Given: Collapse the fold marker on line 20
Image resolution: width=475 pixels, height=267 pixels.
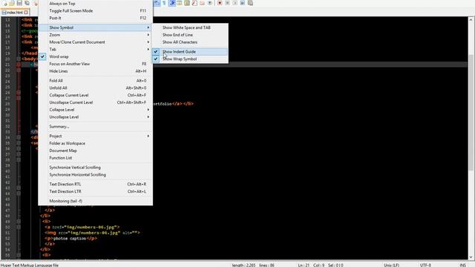Looking at the screenshot, I should pyautogui.click(x=19, y=59).
